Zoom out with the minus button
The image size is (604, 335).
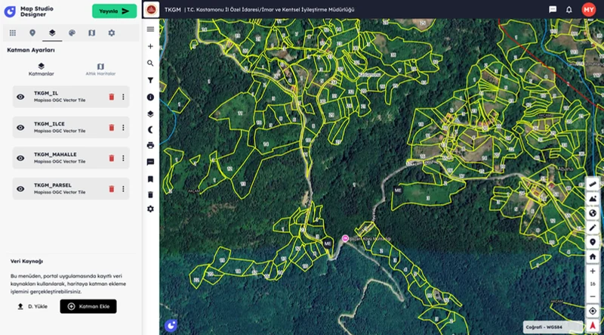pos(593,296)
